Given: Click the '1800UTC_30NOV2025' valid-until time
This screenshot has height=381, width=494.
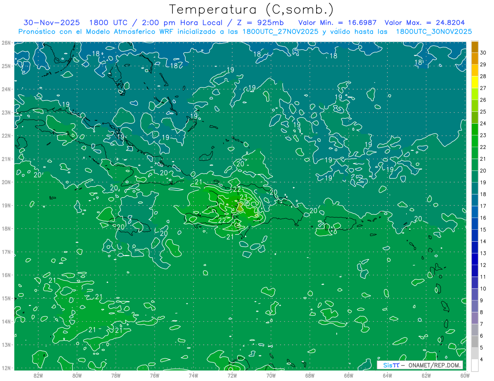Looking at the screenshot, I should pyautogui.click(x=434, y=32).
